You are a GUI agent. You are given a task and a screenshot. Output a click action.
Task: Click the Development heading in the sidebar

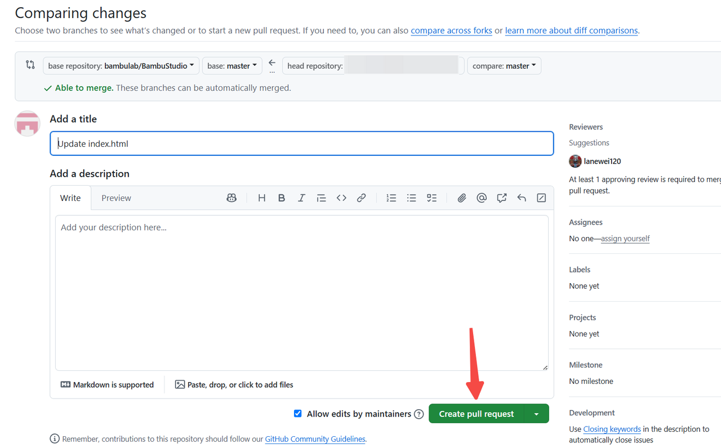pyautogui.click(x=592, y=413)
